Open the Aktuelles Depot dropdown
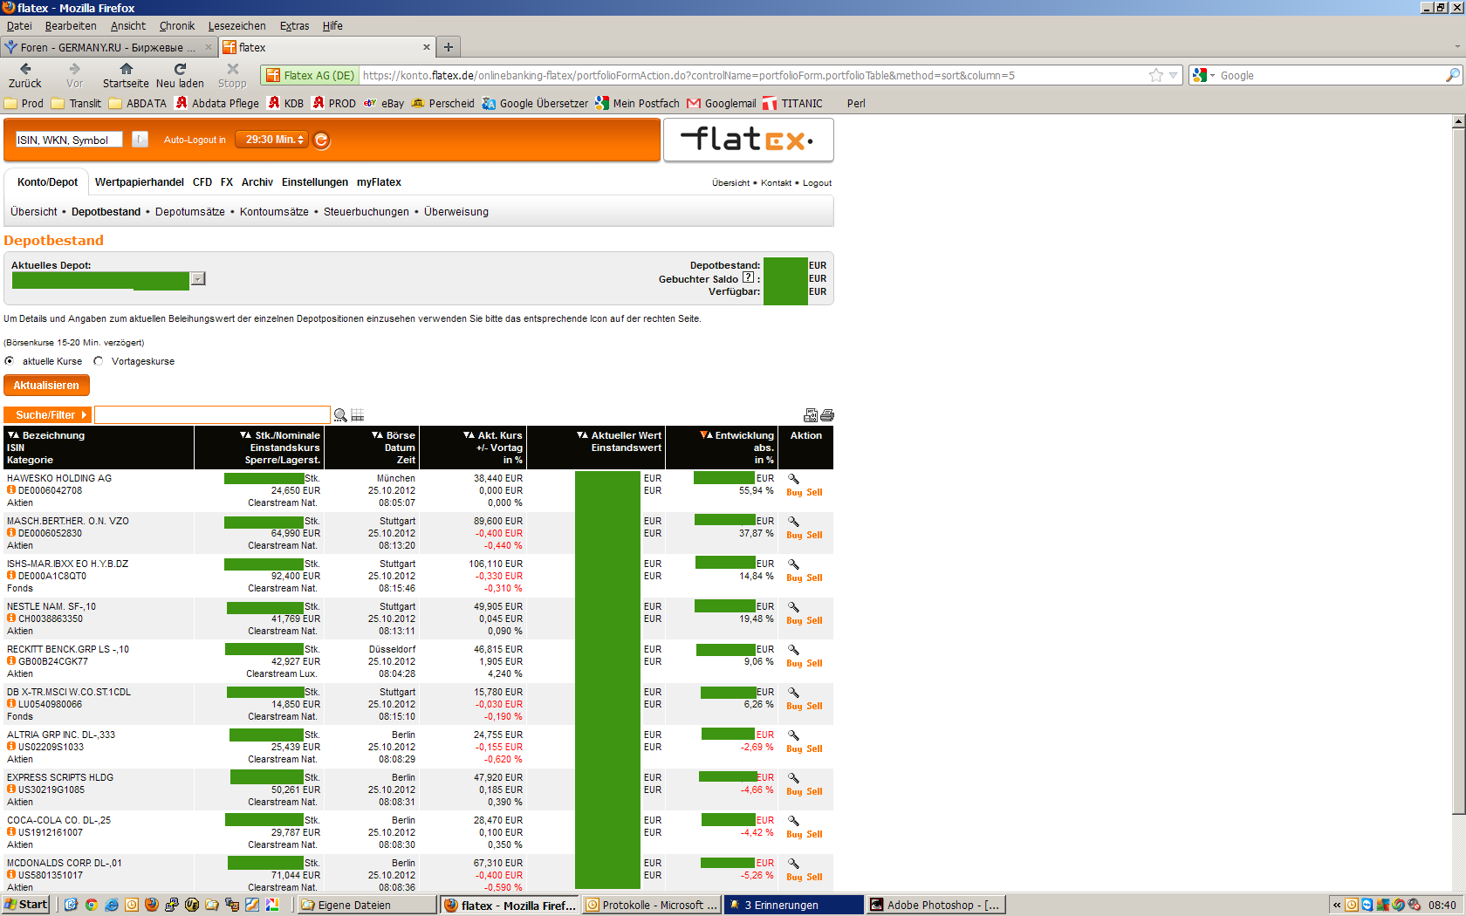 [x=198, y=279]
